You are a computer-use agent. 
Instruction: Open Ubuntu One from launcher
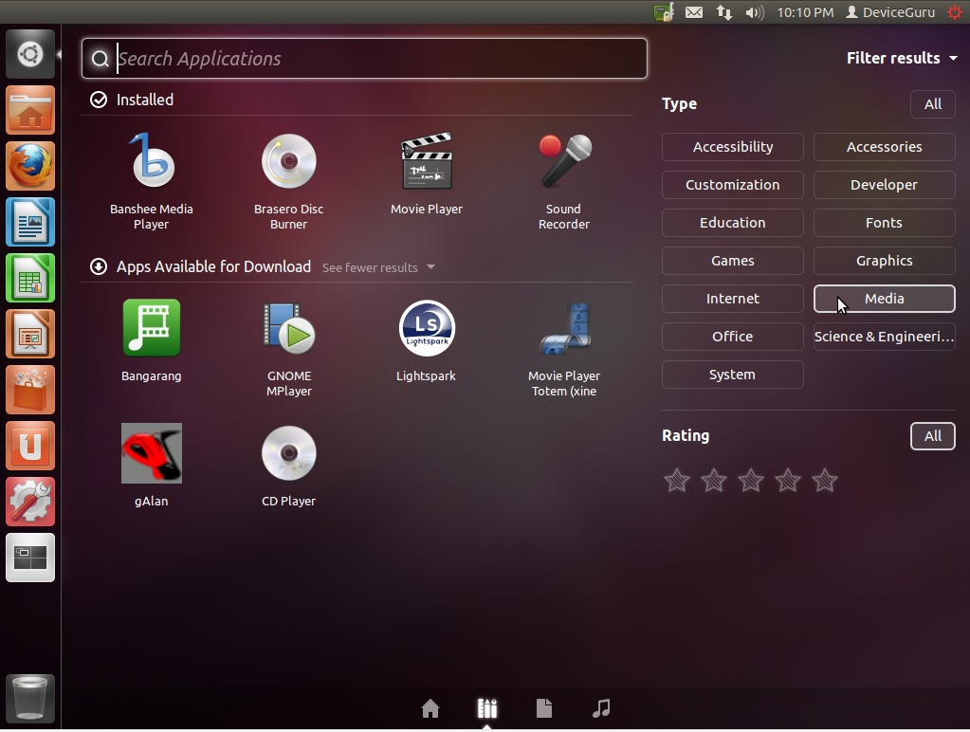pyautogui.click(x=30, y=447)
